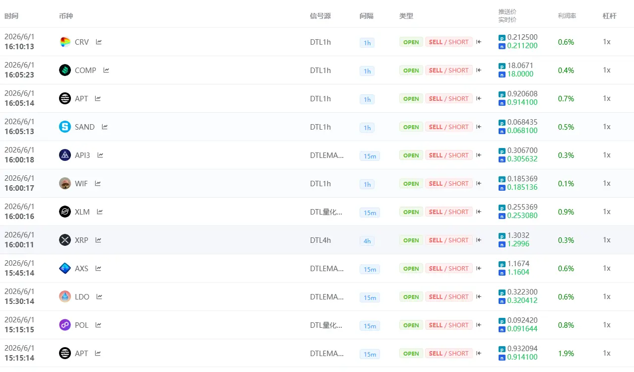Viewport: 634px width, 372px height.
Task: Click the WIF coin name
Action: click(81, 184)
